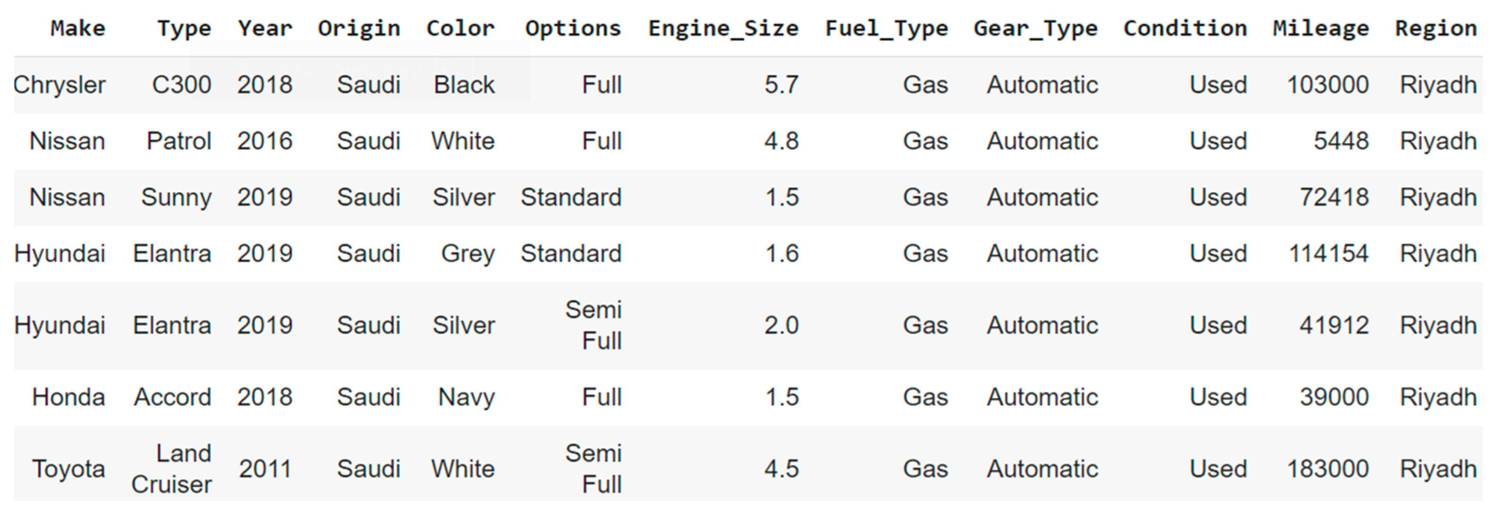This screenshot has width=1494, height=513.
Task: Click the Engine_Size column header
Action: 723,28
